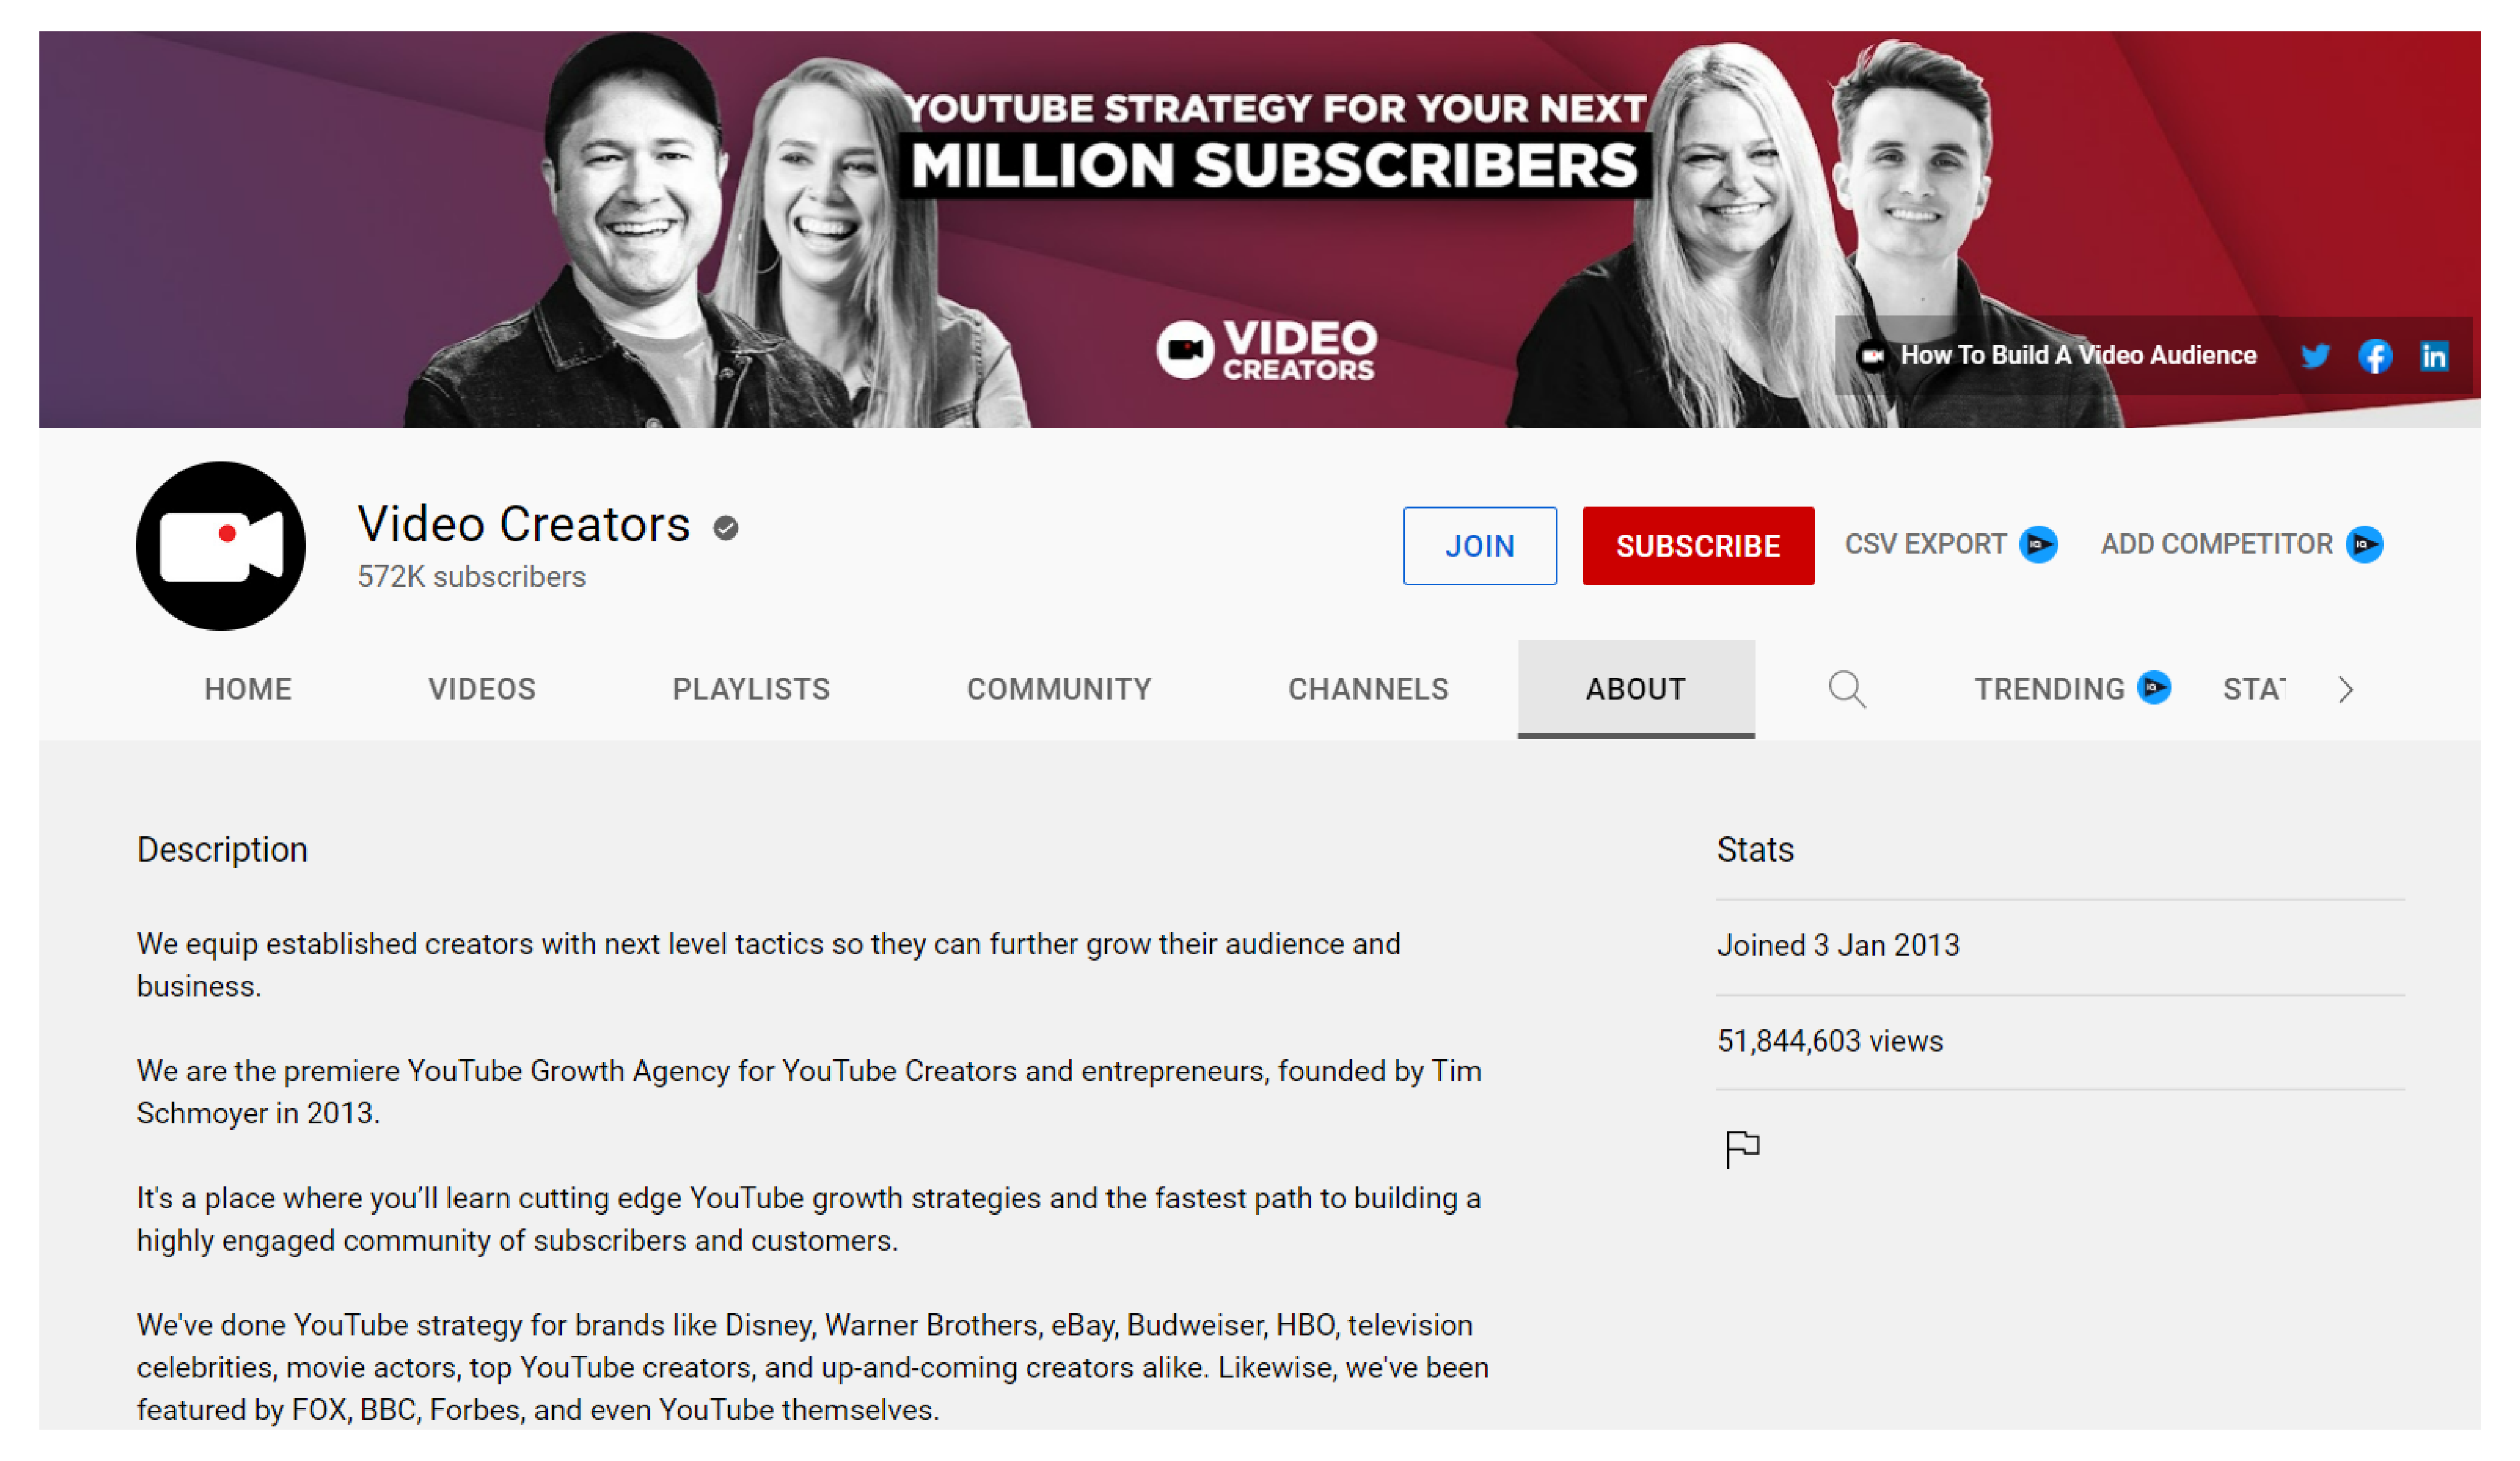Go to the Playlists tab
The image size is (2520, 1461).
pos(751,690)
